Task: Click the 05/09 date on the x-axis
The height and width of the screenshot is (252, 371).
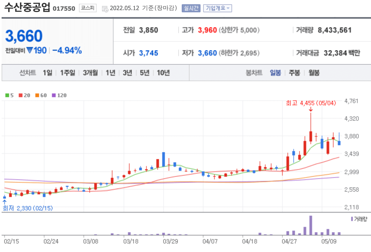Action: pos(329,241)
